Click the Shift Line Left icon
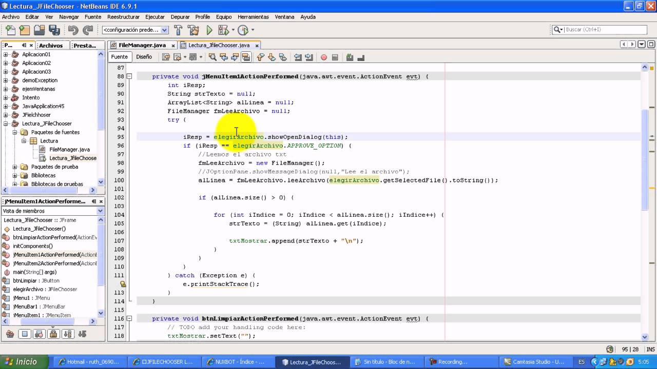The height and width of the screenshot is (369, 657). pos(298,57)
